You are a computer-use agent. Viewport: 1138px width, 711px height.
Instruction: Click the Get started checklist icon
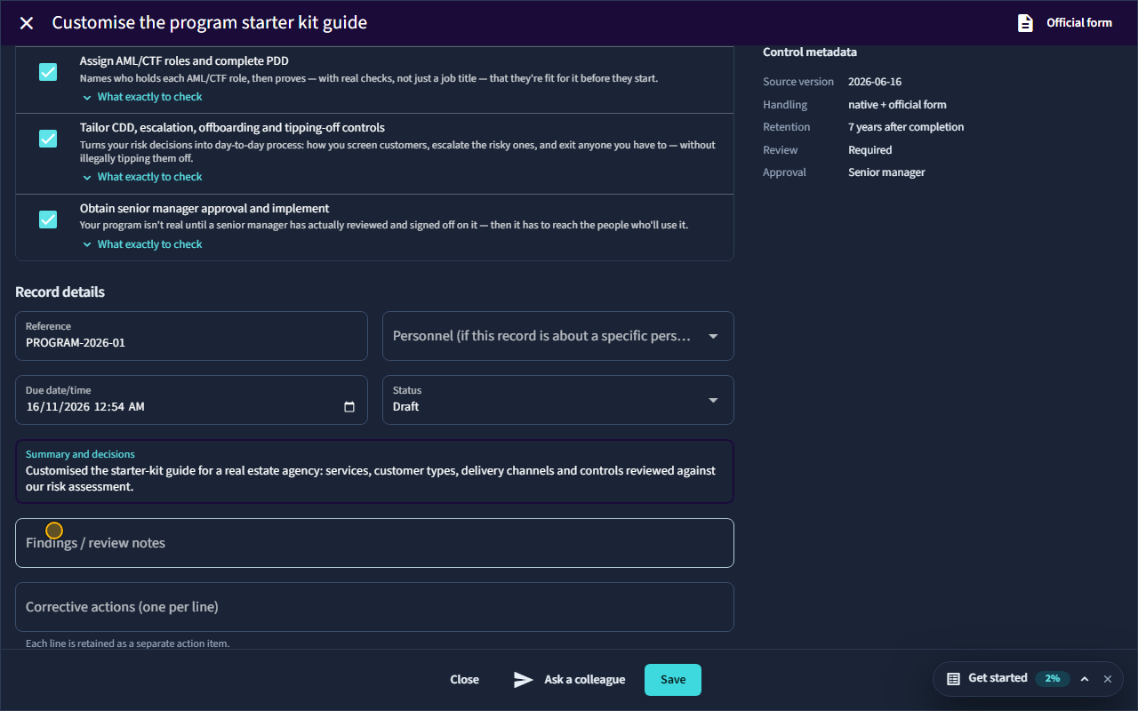pyautogui.click(x=953, y=678)
